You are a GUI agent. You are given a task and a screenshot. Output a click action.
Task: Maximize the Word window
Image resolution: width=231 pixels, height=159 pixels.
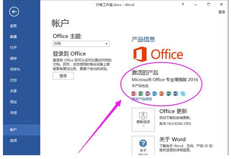tap(209, 5)
